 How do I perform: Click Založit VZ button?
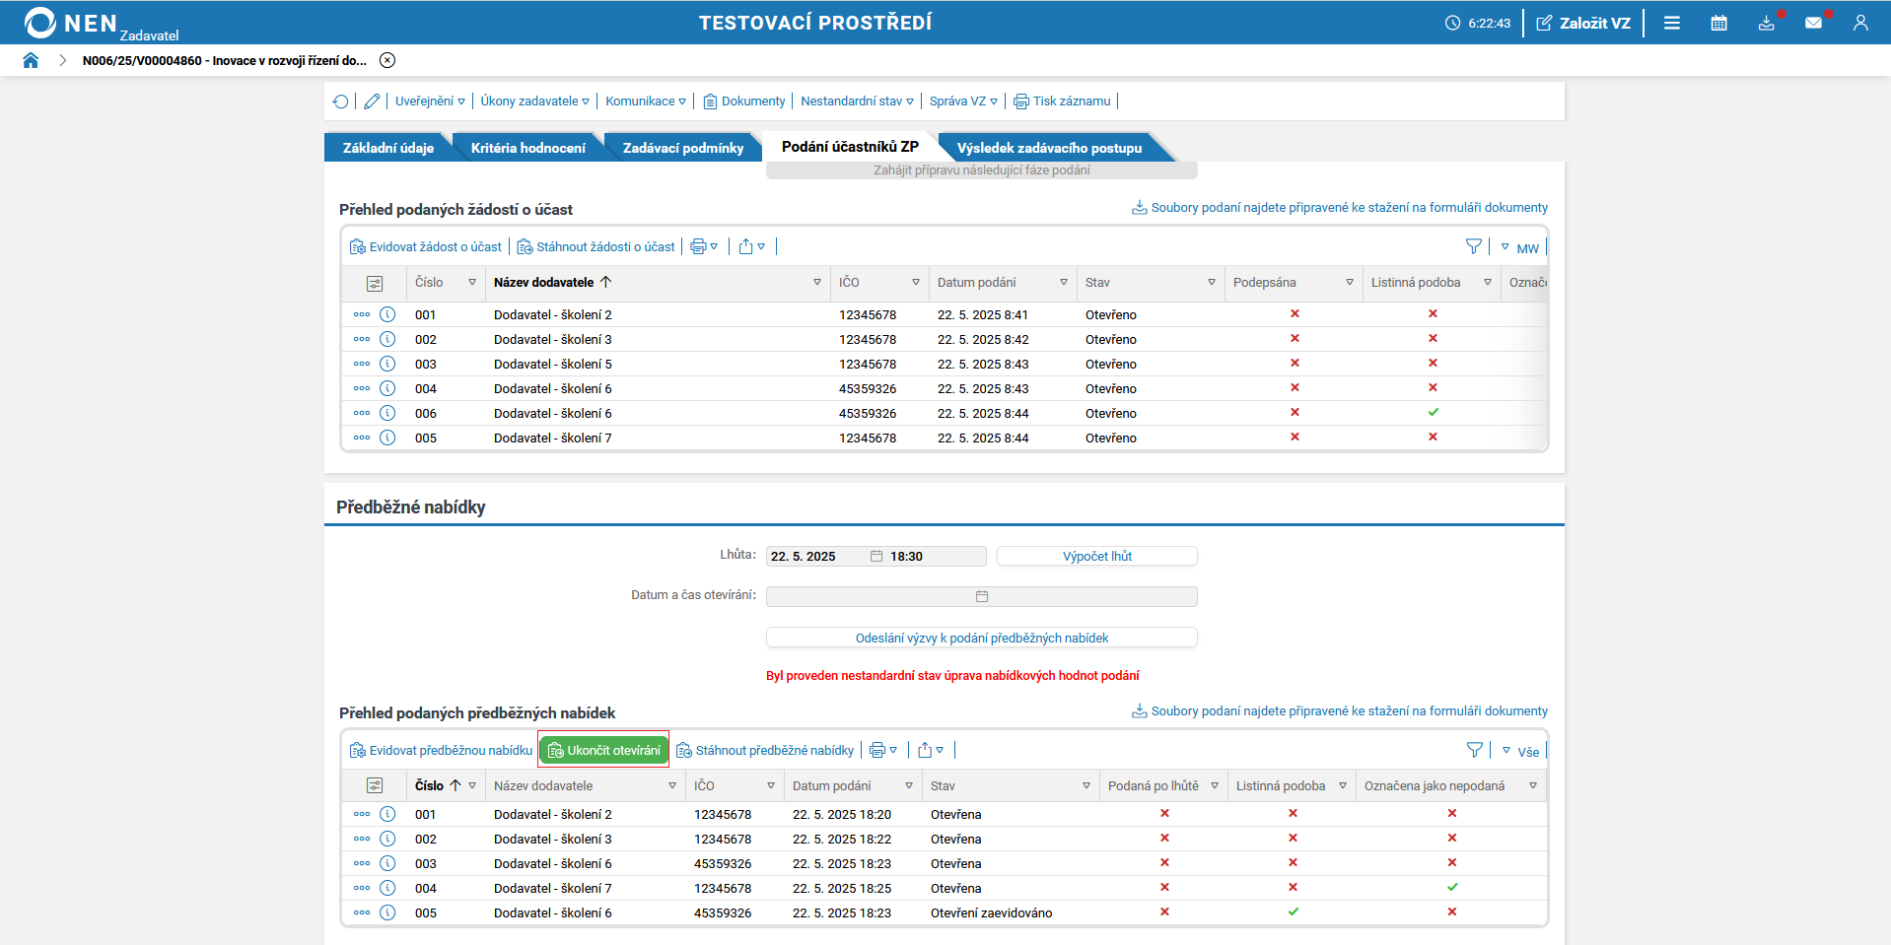[x=1583, y=23]
